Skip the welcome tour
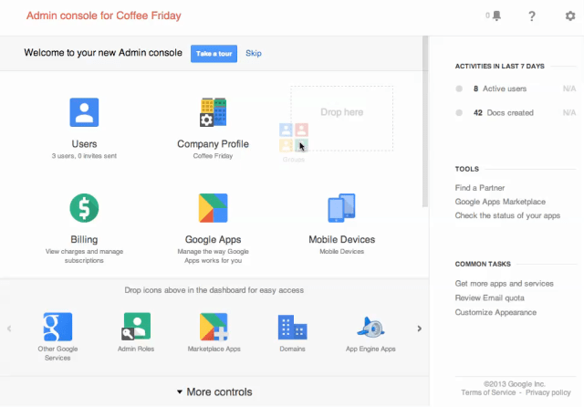Viewport: 584px width, 407px height. (254, 54)
